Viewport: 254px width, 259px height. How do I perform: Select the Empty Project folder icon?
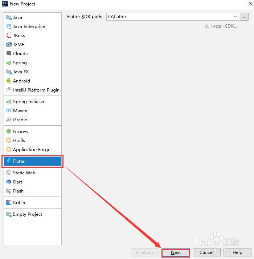pyautogui.click(x=9, y=214)
